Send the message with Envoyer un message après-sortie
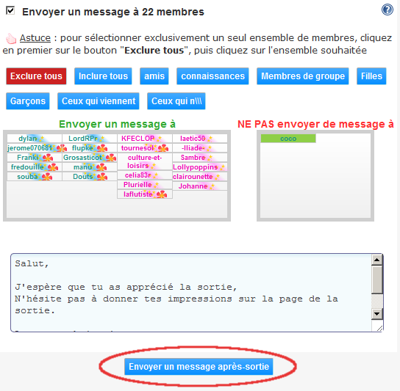The width and height of the screenshot is (400, 391). [199, 367]
